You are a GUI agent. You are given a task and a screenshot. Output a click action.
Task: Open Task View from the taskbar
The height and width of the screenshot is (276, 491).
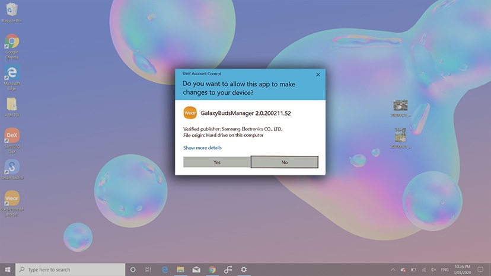(148, 269)
